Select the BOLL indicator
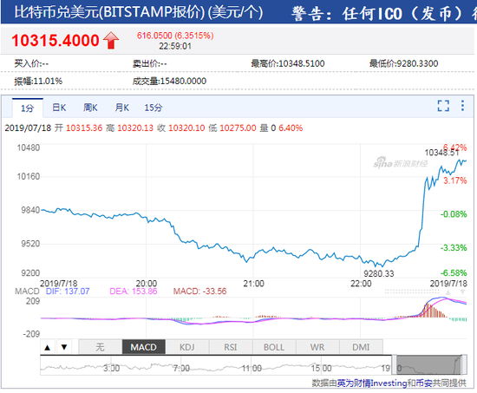The height and width of the screenshot is (393, 477). click(274, 347)
